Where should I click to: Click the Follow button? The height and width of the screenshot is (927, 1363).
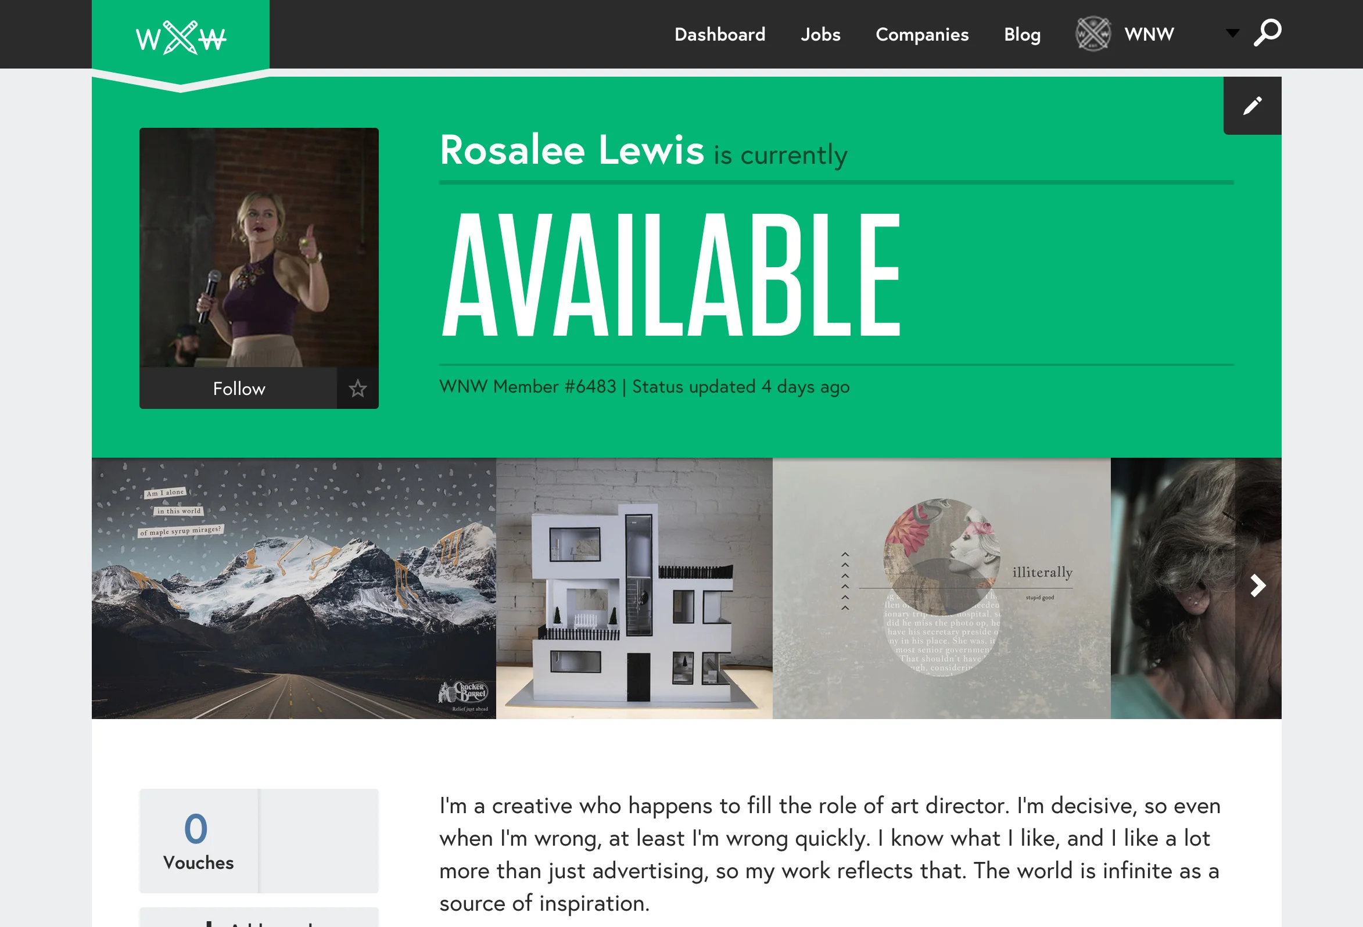(239, 389)
